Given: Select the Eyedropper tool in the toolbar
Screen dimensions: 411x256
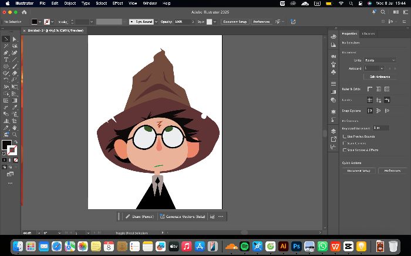Looking at the screenshot, I should click(x=15, y=107).
